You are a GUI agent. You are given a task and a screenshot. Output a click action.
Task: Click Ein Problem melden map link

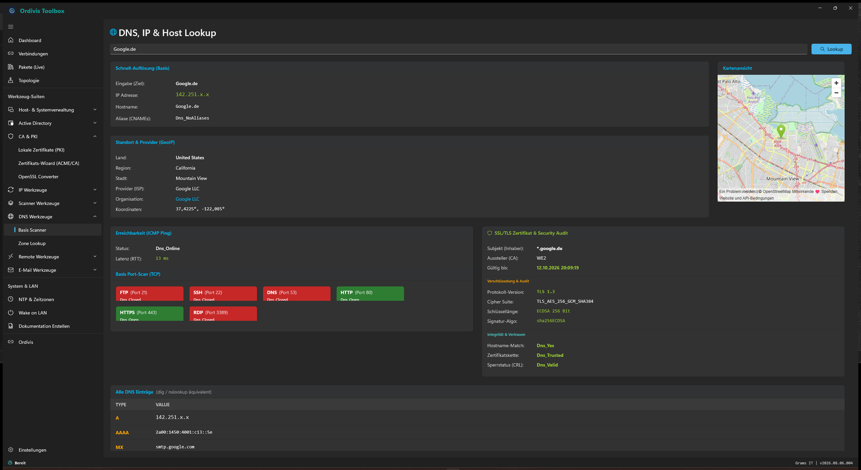[737, 192]
